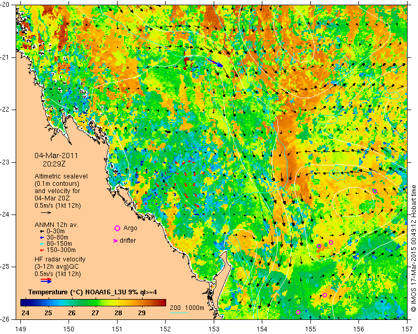The image size is (418, 334).
Task: Click the '04-Mar 20Z' legend text
Action: tap(52, 198)
